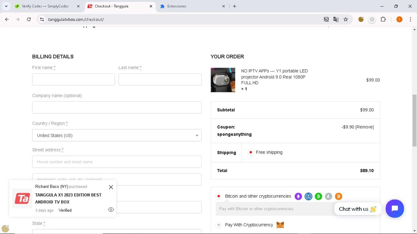The height and width of the screenshot is (234, 417).
Task: Click the Ethereum coin icon
Action: (x=298, y=197)
